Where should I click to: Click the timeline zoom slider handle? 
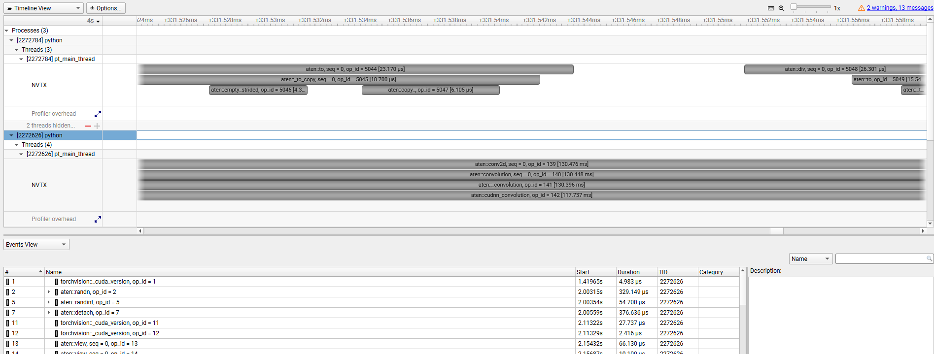pos(794,7)
